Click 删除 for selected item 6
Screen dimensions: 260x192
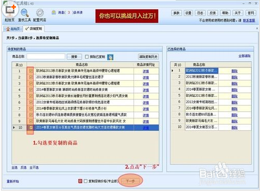tap(234, 102)
